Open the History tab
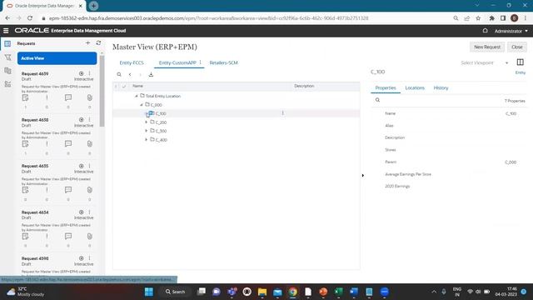The width and height of the screenshot is (533, 300). tap(441, 88)
